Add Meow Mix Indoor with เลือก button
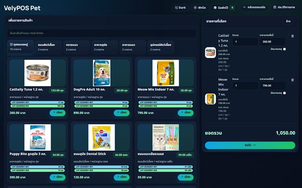 pyautogui.click(x=186, y=113)
